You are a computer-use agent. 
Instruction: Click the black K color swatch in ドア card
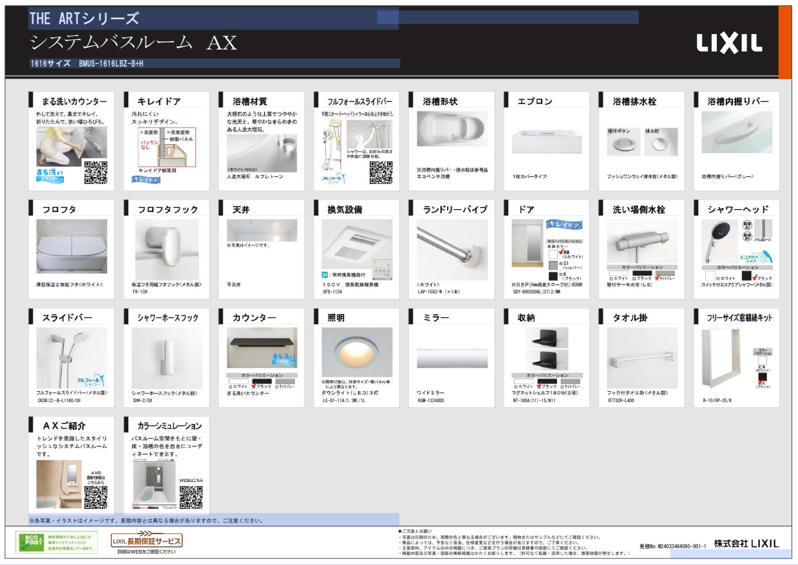553,276
